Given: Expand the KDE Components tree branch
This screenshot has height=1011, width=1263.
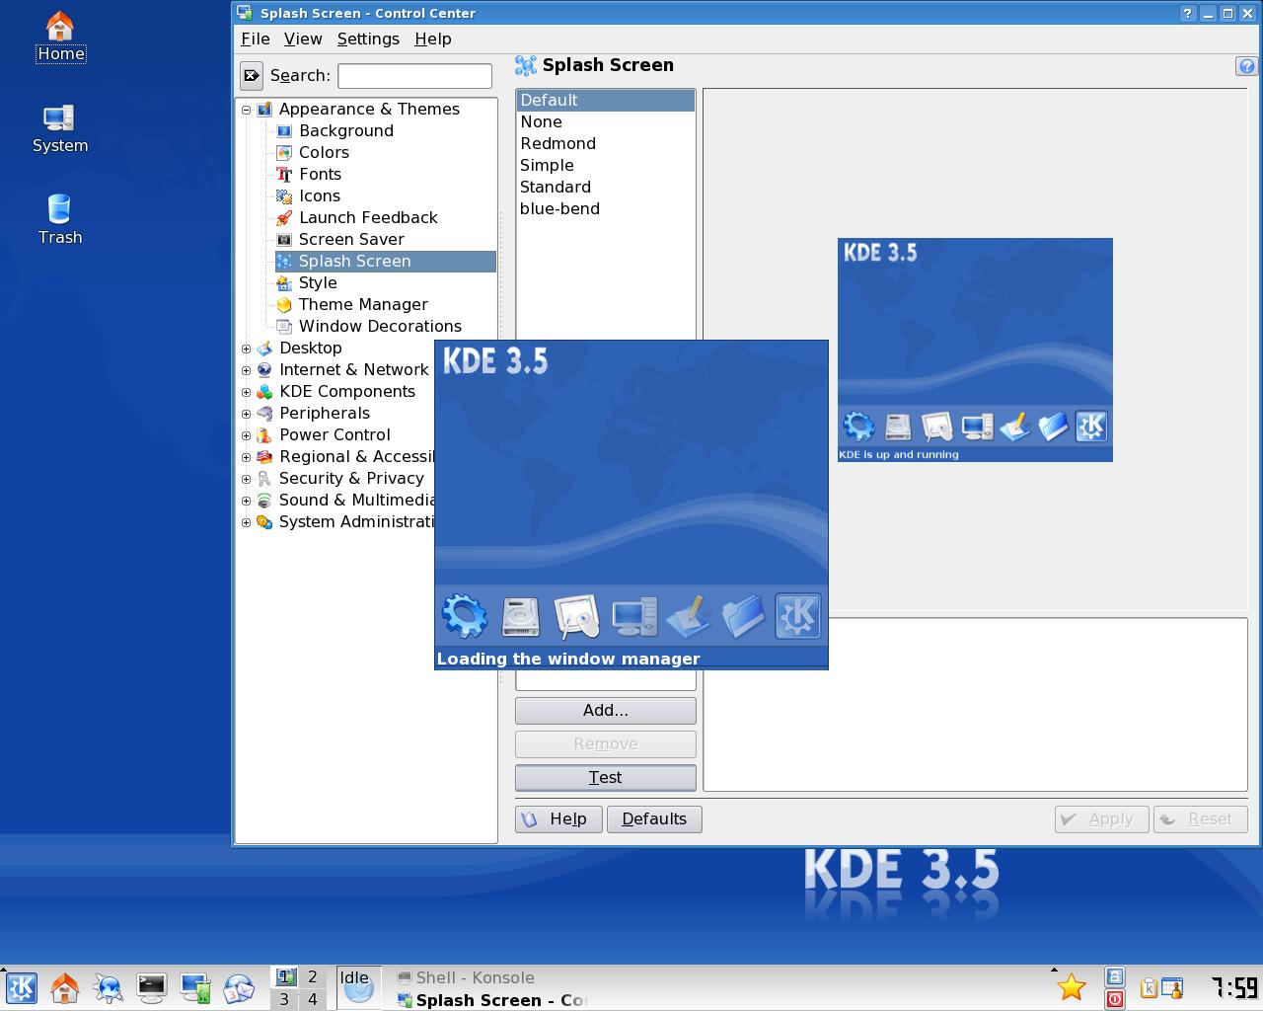Looking at the screenshot, I should click(x=247, y=392).
